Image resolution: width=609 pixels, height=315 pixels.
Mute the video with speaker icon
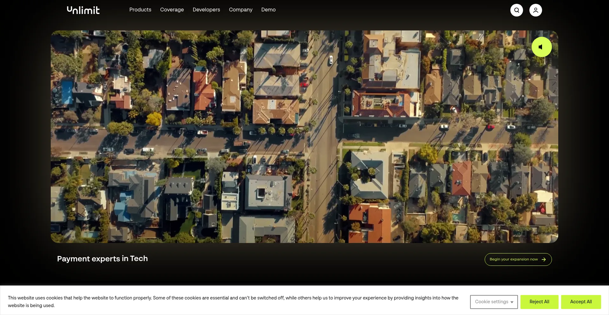pyautogui.click(x=541, y=47)
